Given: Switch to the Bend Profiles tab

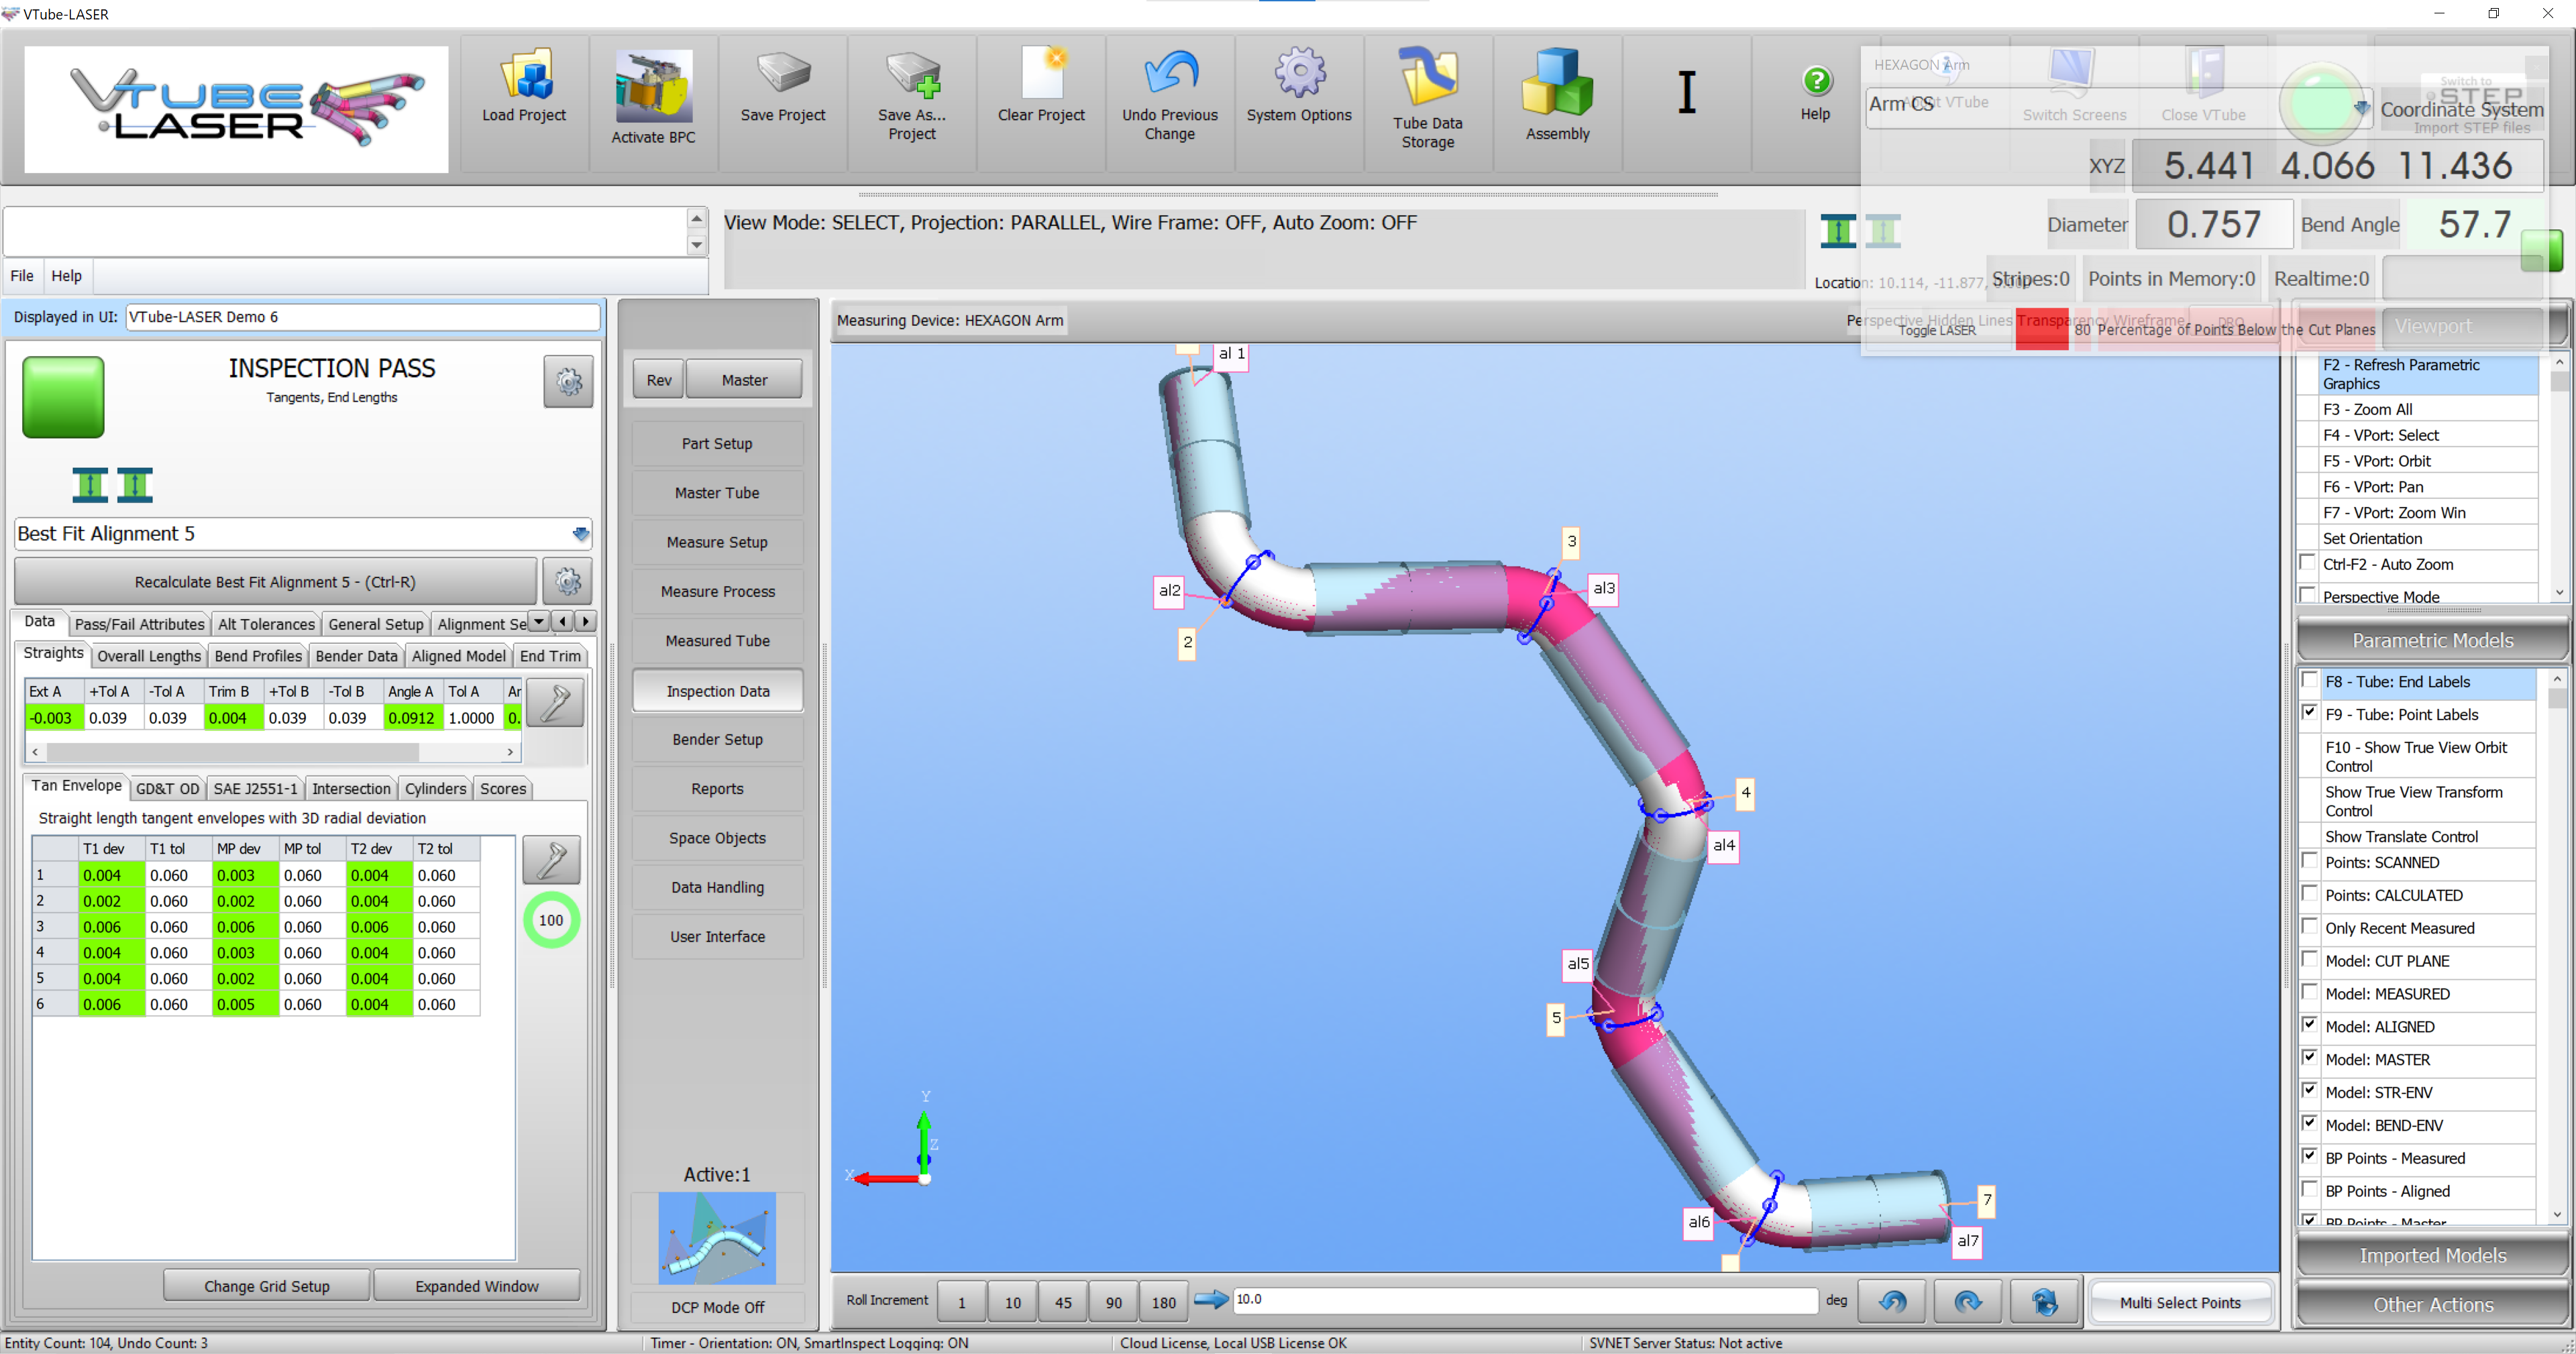Looking at the screenshot, I should coord(257,656).
